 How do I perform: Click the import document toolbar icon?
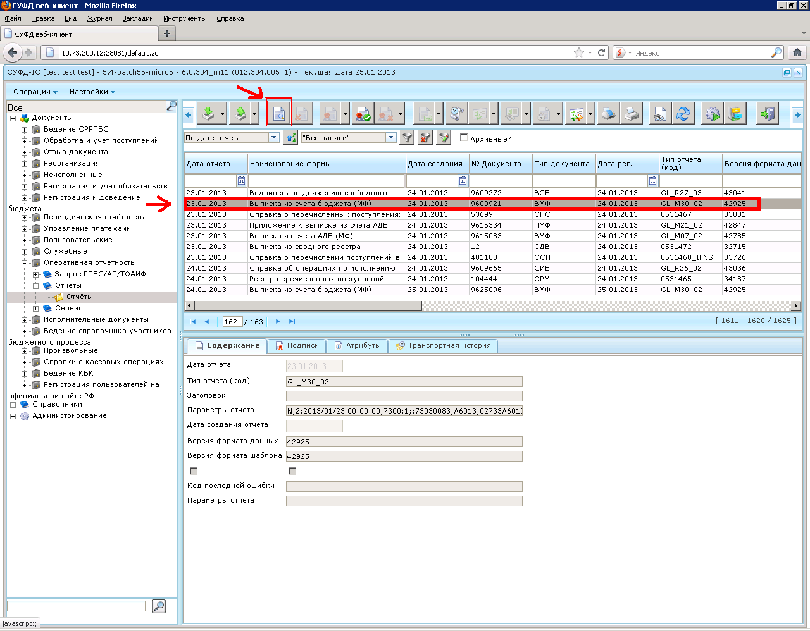[208, 114]
